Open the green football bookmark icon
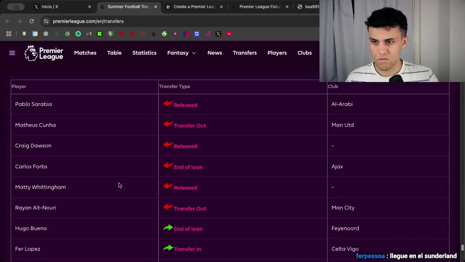This screenshot has width=465, height=262. coord(165,34)
